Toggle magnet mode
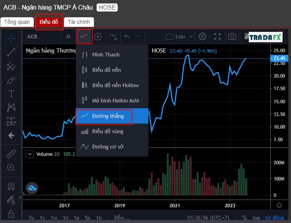Image resolution: width=291 pixels, height=223 pixels. pos(11,186)
